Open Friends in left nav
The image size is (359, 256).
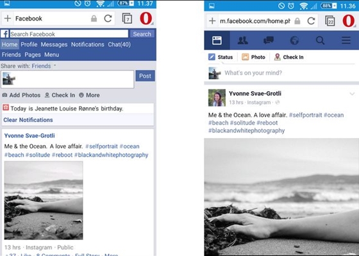tap(12, 55)
